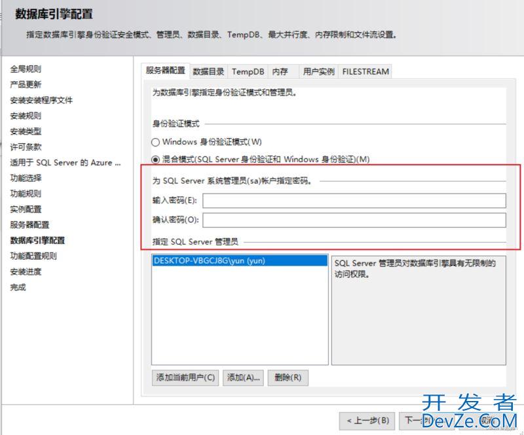Click 服务器配置 step in sidebar

coord(29,224)
